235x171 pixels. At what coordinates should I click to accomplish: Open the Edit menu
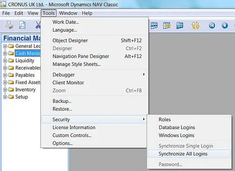tap(19, 13)
